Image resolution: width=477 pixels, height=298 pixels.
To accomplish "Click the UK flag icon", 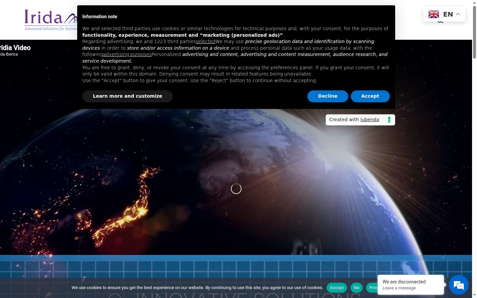I will 434,14.
